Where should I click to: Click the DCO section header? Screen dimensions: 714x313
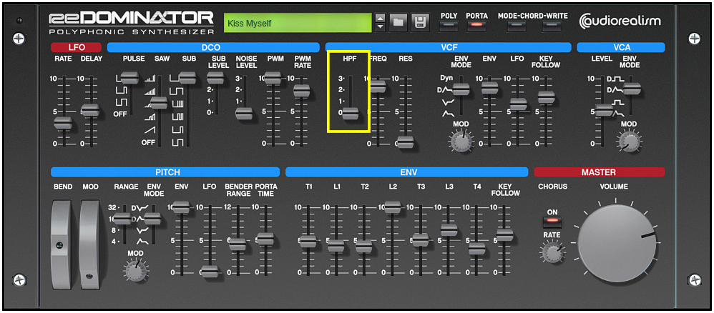click(x=213, y=47)
